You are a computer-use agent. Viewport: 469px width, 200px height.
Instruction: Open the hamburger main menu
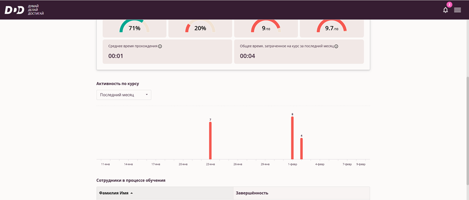458,10
